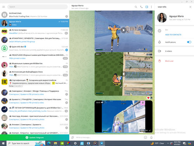Click the Spam Info Bot avatar
194x146 pixels.
(4, 48)
